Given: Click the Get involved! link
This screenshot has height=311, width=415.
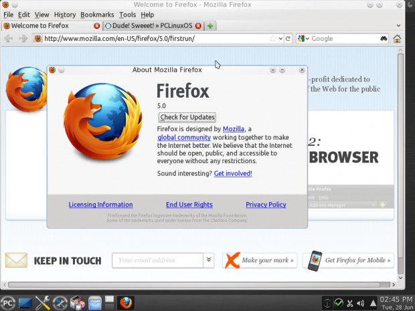Looking at the screenshot, I should [x=233, y=173].
